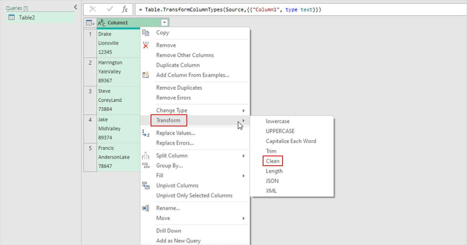Open the Column1 filter dropdown arrow
This screenshot has height=245, width=467.
click(164, 23)
